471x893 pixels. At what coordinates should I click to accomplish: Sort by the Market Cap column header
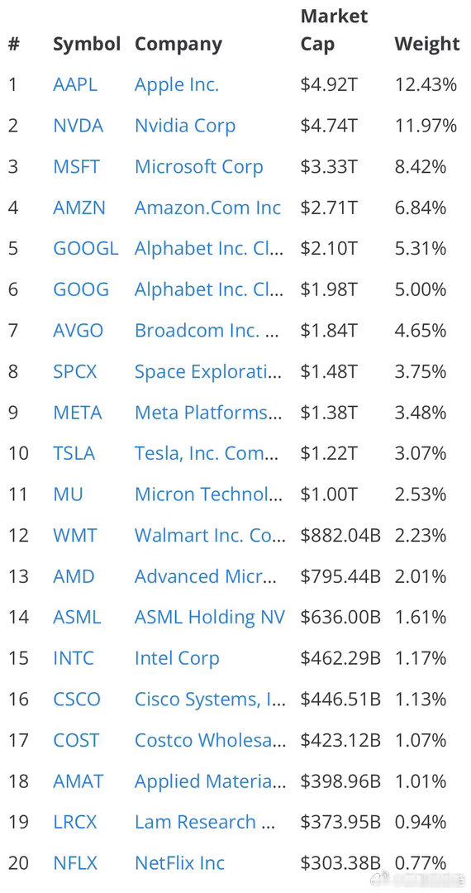pyautogui.click(x=334, y=31)
